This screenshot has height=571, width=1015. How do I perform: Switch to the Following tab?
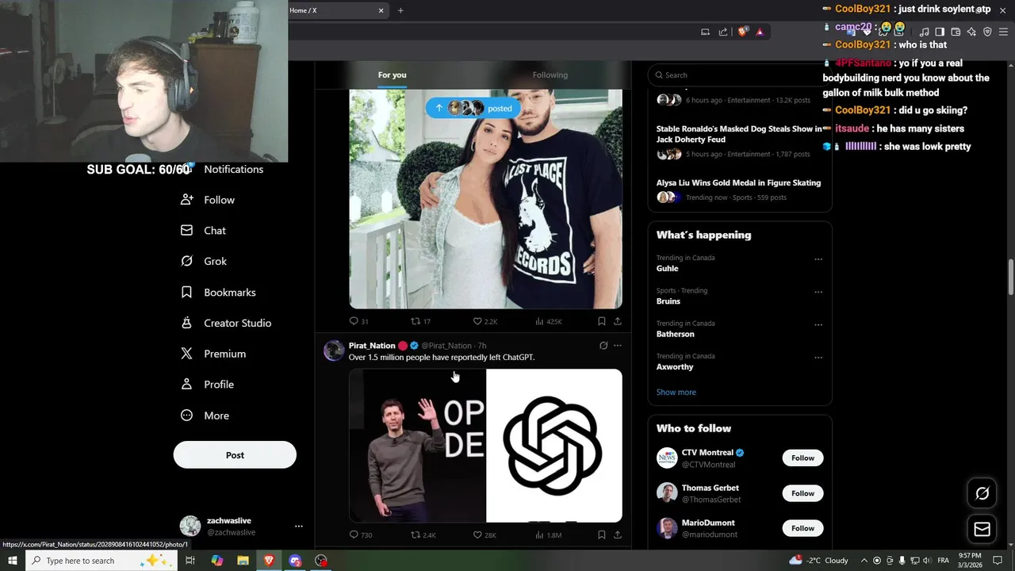[550, 75]
